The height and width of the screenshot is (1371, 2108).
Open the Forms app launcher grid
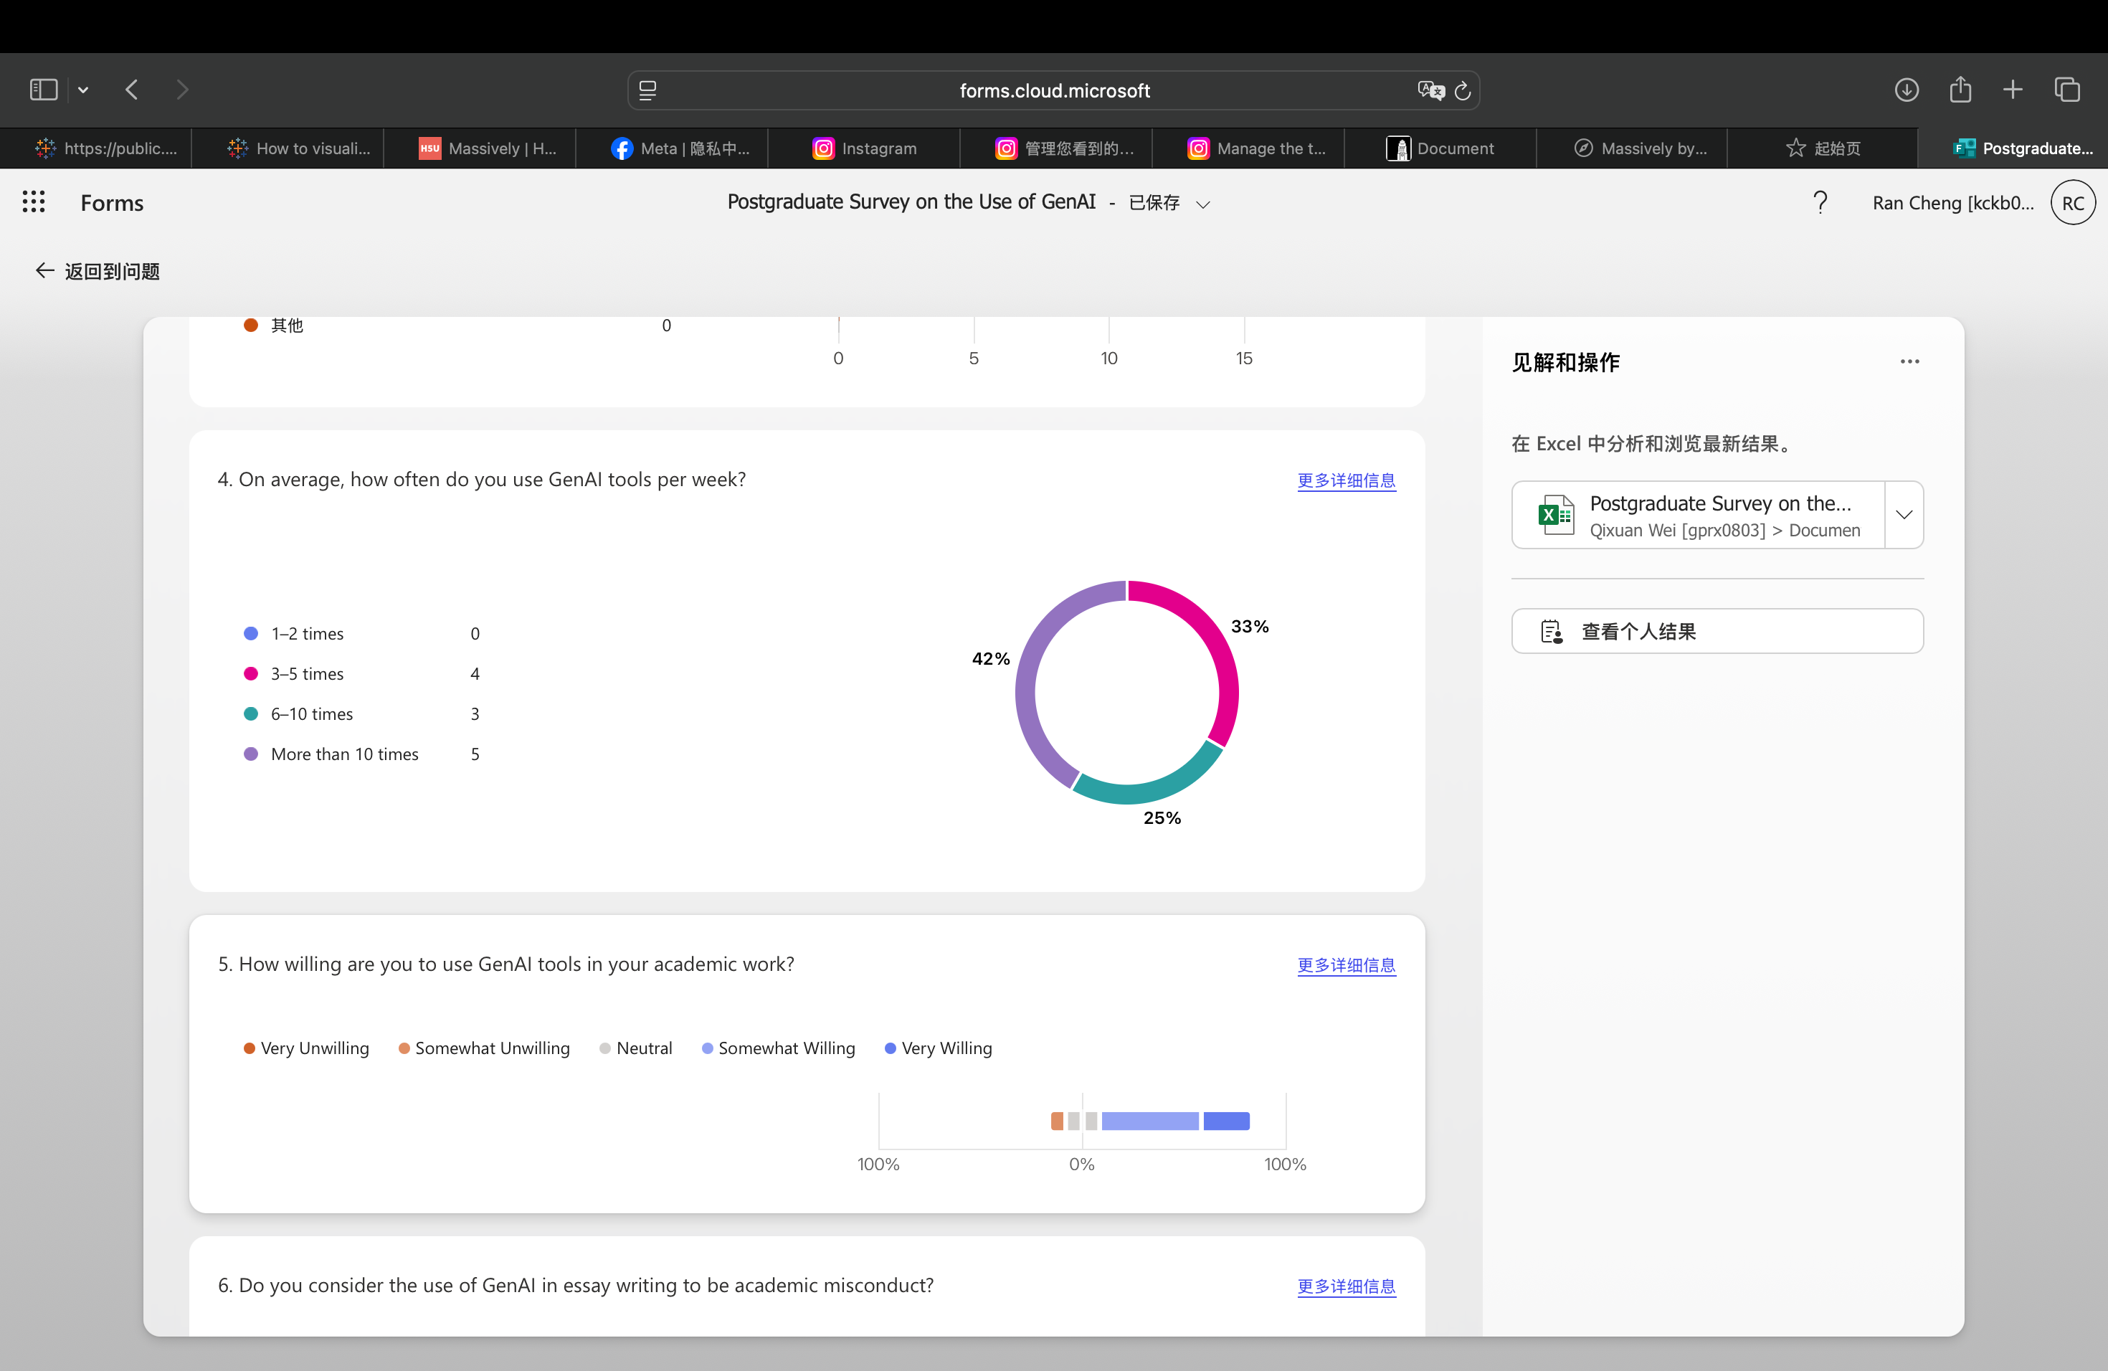click(34, 203)
